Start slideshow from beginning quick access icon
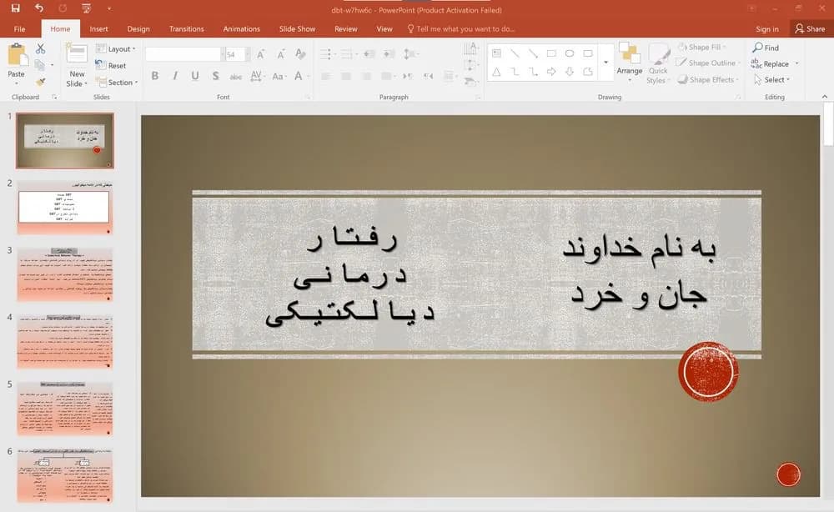The height and width of the screenshot is (512, 834). point(86,8)
